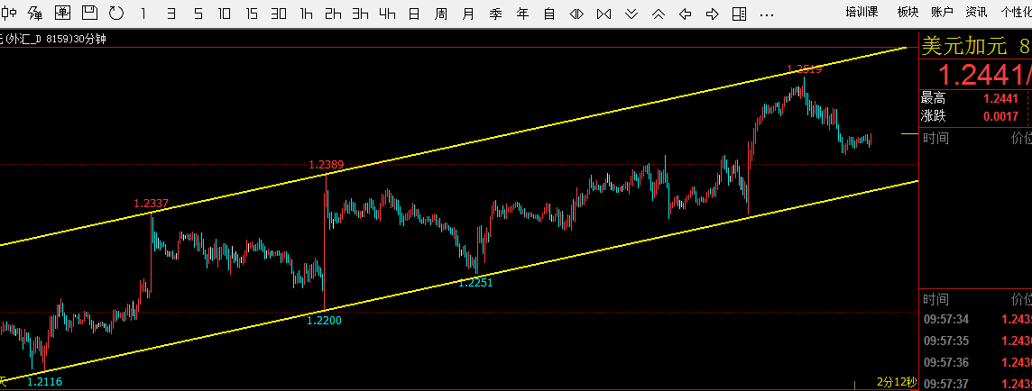The height and width of the screenshot is (391, 1032).
Task: Select the weekly 周 period
Action: click(x=441, y=14)
